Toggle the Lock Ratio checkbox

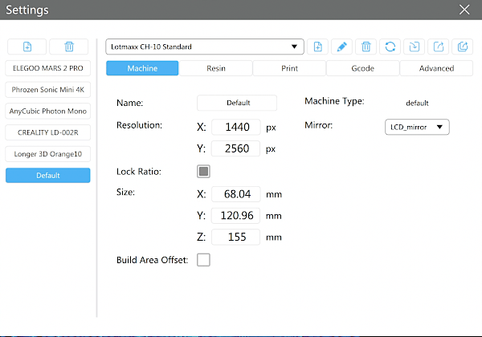click(203, 171)
